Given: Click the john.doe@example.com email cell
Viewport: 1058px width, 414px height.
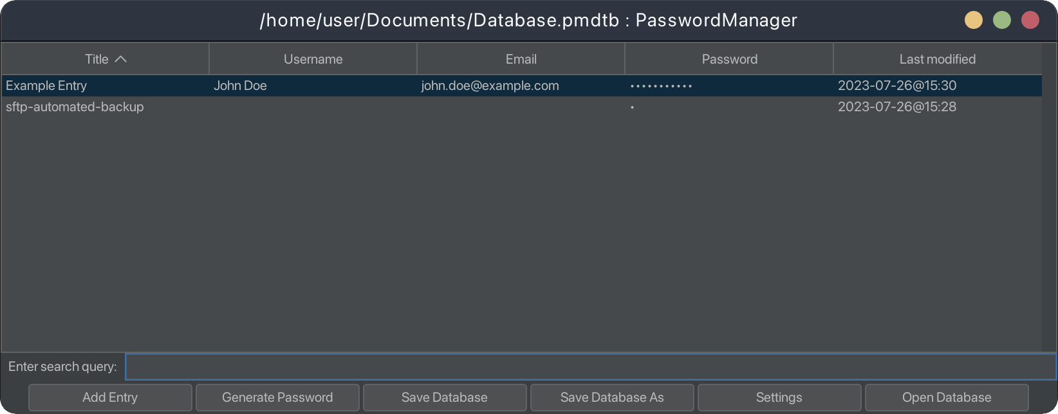Looking at the screenshot, I should [x=490, y=85].
